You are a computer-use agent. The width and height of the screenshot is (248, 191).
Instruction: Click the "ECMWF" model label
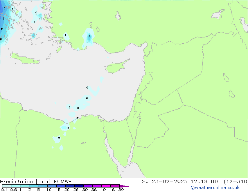point(63,182)
